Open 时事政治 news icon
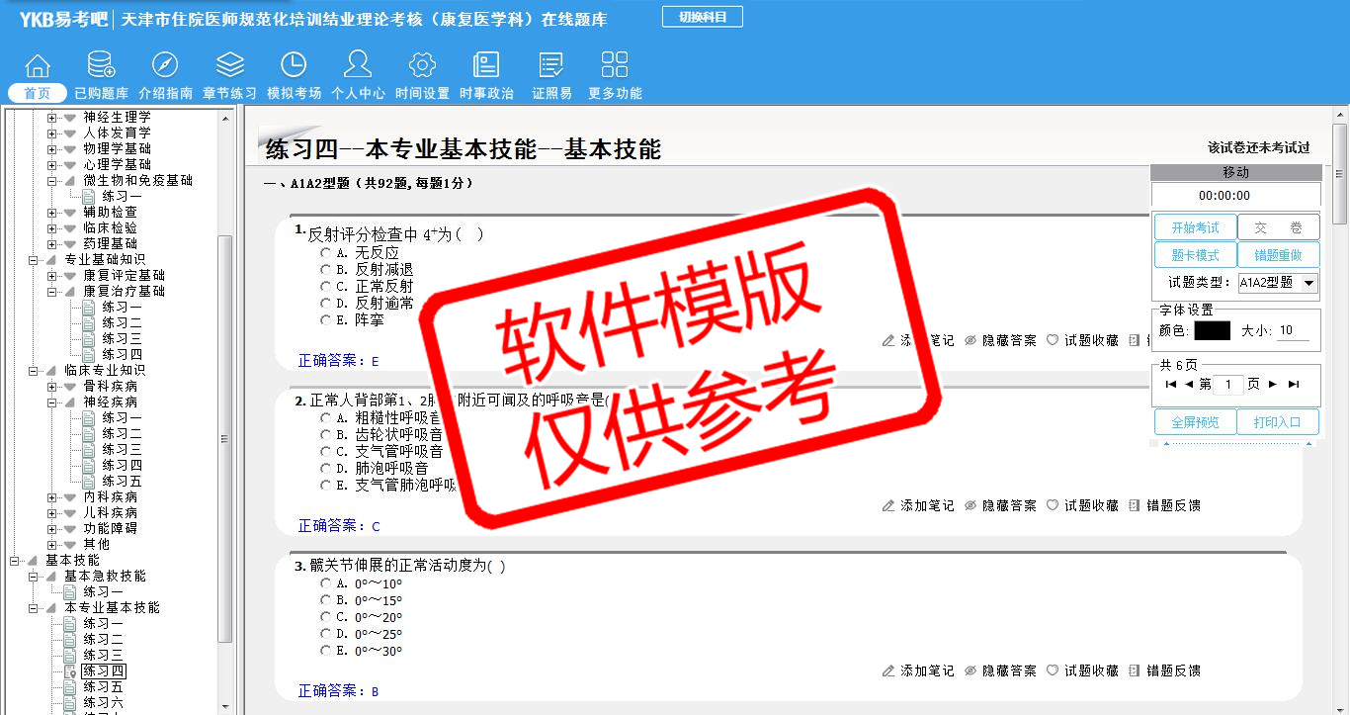Screen dimensions: 1350x715 (x=486, y=66)
